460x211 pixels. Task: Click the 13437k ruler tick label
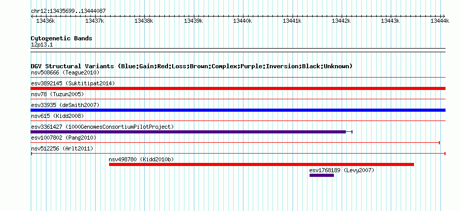click(x=95, y=21)
